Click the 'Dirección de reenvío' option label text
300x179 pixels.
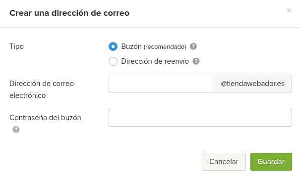(155, 61)
